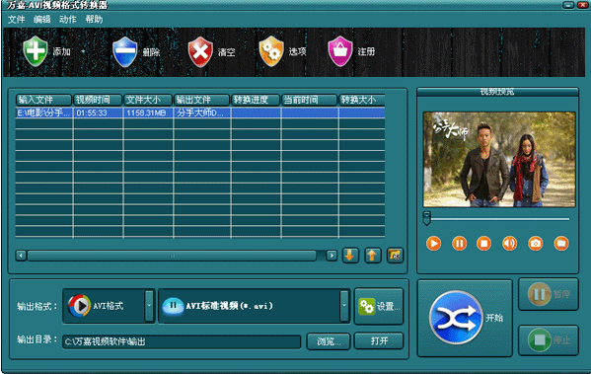The width and height of the screenshot is (591, 374).
Task: Click the 转换进度 column header
Action: 256,100
